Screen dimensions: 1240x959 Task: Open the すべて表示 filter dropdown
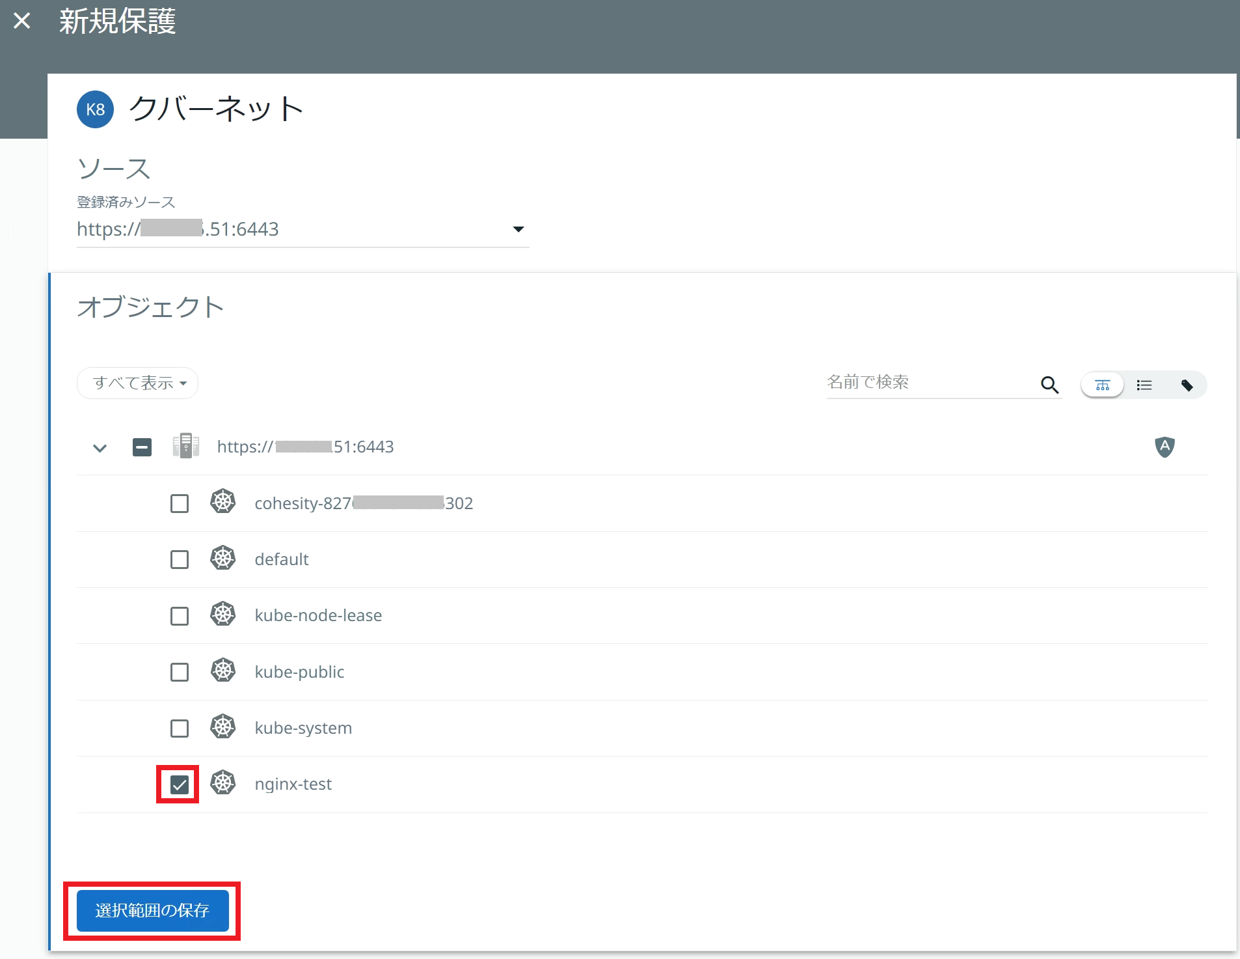pyautogui.click(x=138, y=383)
